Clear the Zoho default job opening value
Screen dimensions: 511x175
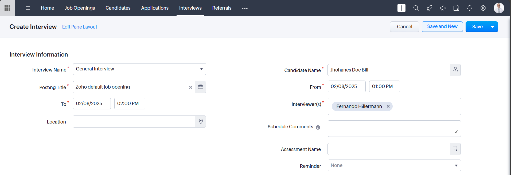coord(190,87)
